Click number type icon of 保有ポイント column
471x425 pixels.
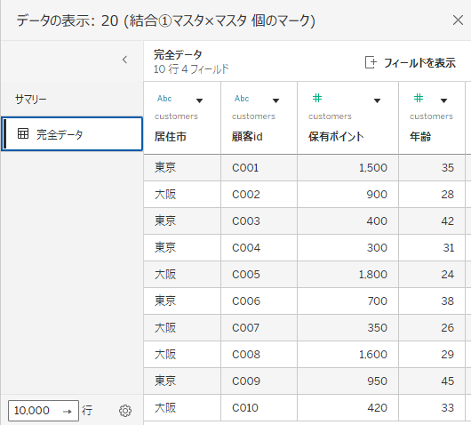(317, 98)
